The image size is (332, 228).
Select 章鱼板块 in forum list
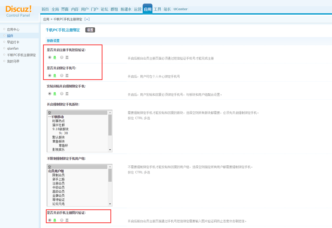77,141
